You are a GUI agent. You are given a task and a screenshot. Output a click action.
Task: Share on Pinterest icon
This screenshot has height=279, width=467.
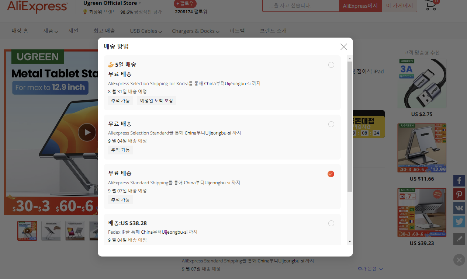click(459, 194)
